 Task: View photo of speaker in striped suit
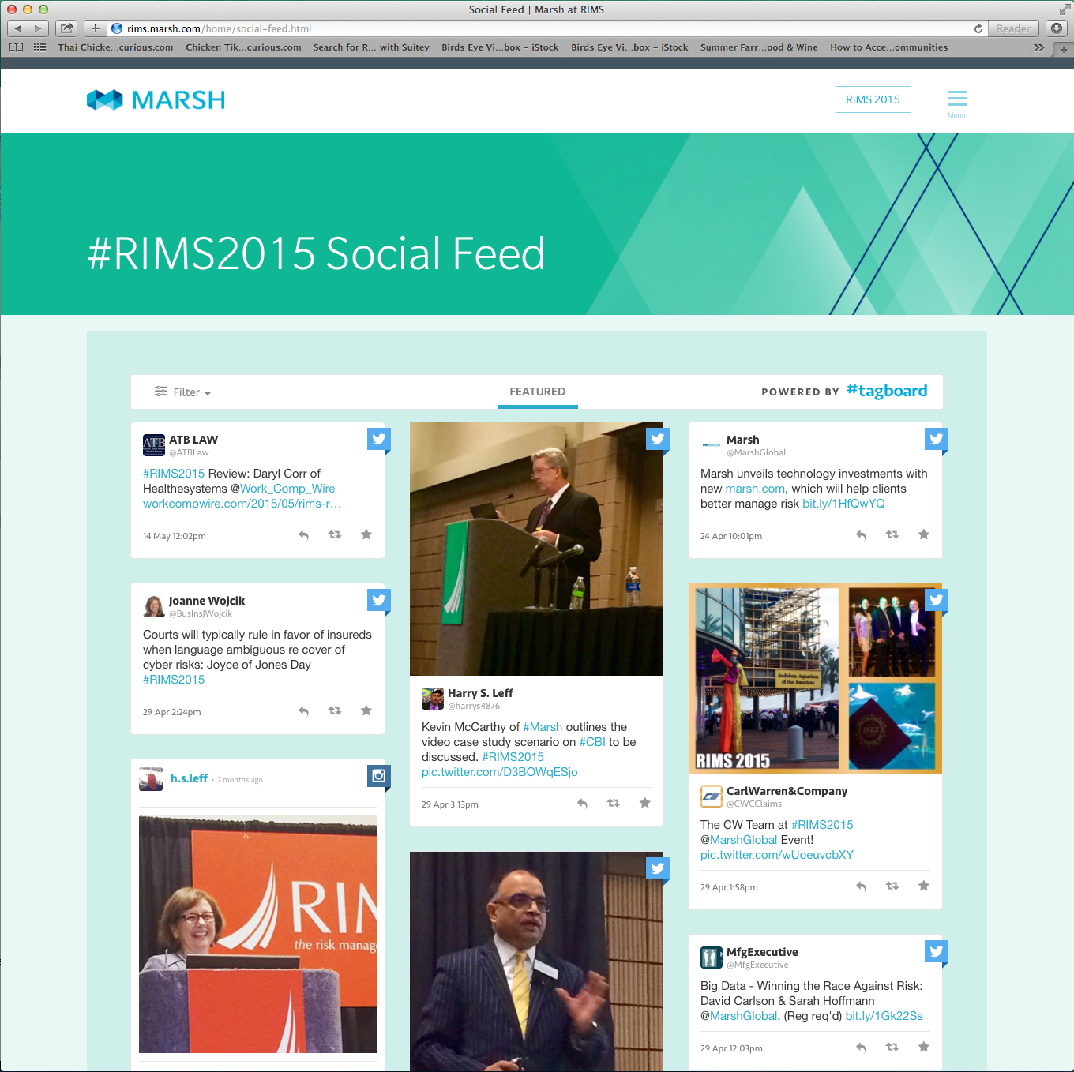536,961
